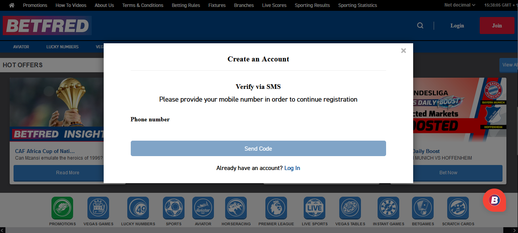This screenshot has width=518, height=233.
Task: Open the Betgames category icon
Action: [x=423, y=208]
